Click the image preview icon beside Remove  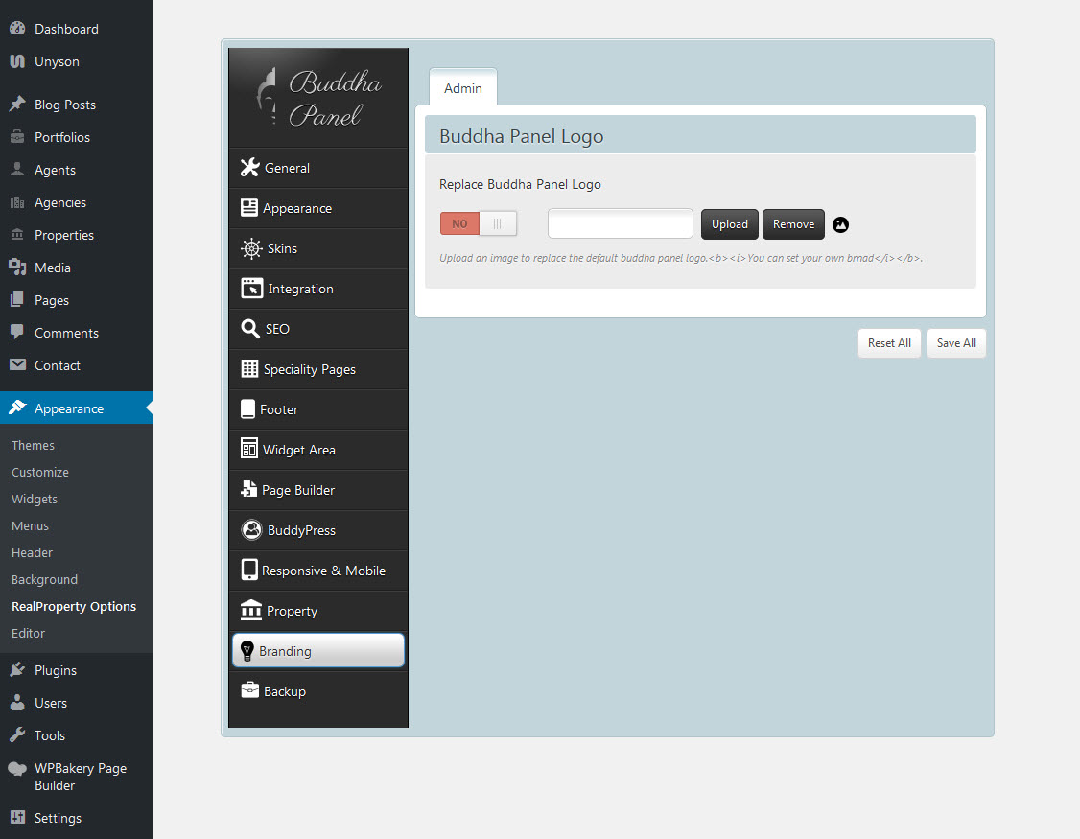[841, 224]
